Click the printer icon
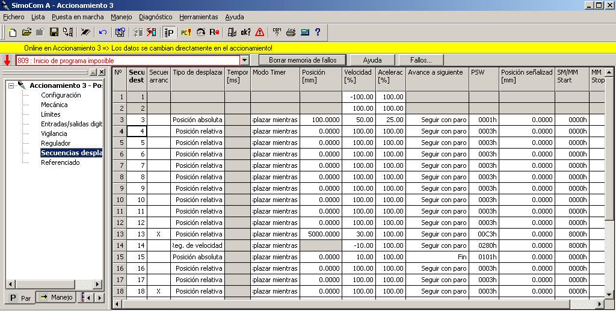Screen dimensions: 616x311 291,32
